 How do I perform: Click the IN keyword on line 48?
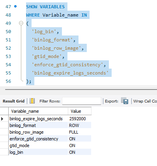(x=84, y=15)
